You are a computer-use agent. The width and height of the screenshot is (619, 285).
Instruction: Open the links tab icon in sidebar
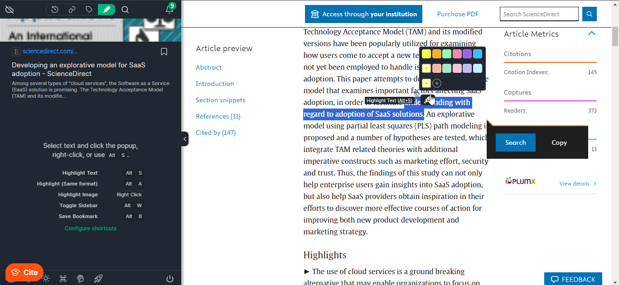(x=72, y=9)
